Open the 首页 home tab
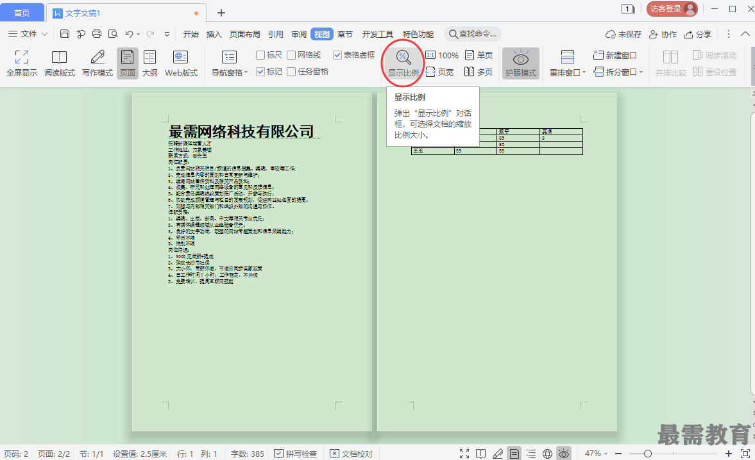Image resolution: width=755 pixels, height=460 pixels. pos(22,13)
